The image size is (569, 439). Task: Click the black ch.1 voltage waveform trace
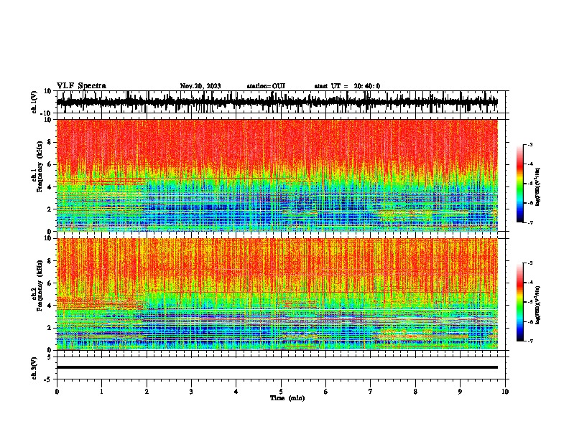[x=277, y=102]
